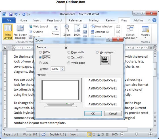Select Draft view in status bar
Viewport: 159px width, 139px height.
pos(107,134)
